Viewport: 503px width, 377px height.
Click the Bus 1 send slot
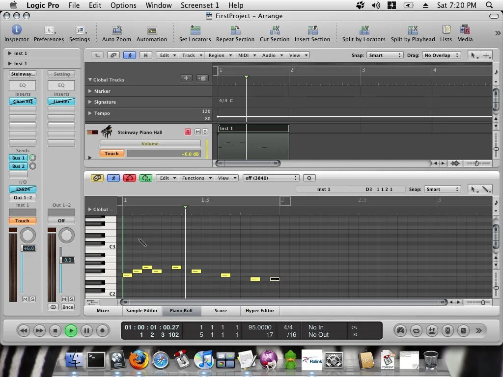tap(18, 158)
